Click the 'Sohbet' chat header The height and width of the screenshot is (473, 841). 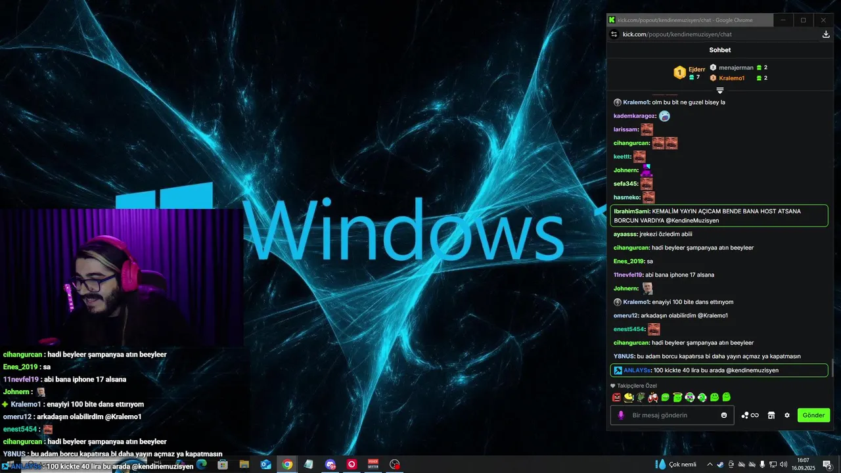pyautogui.click(x=720, y=50)
